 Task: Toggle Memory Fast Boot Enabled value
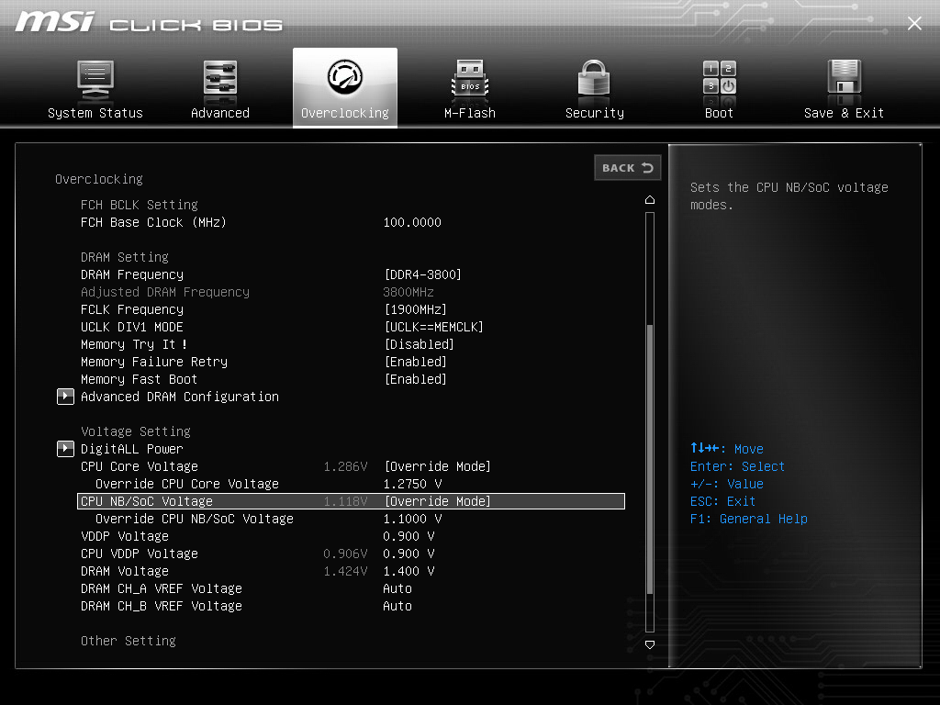pyautogui.click(x=416, y=379)
